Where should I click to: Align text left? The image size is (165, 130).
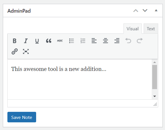pos(94,41)
